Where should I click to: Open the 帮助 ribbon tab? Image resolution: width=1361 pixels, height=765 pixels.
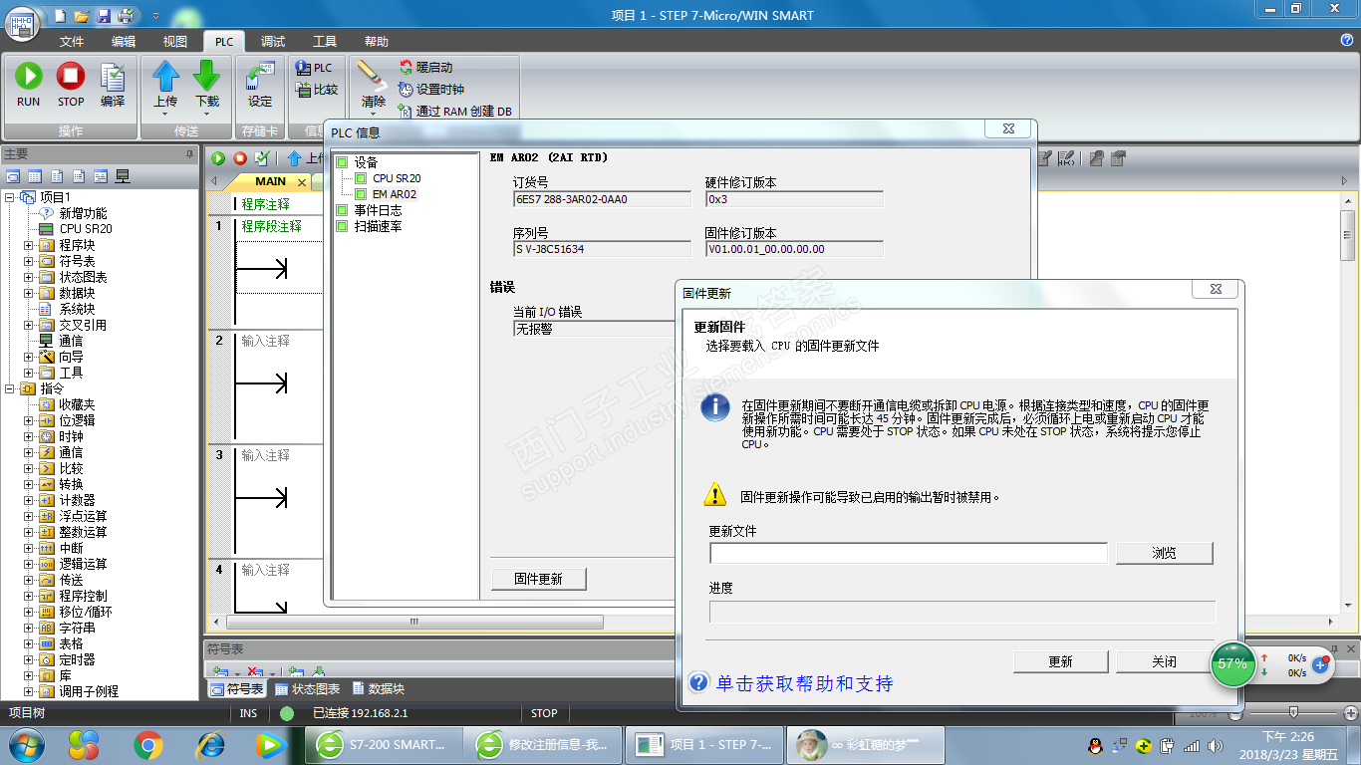(x=377, y=42)
